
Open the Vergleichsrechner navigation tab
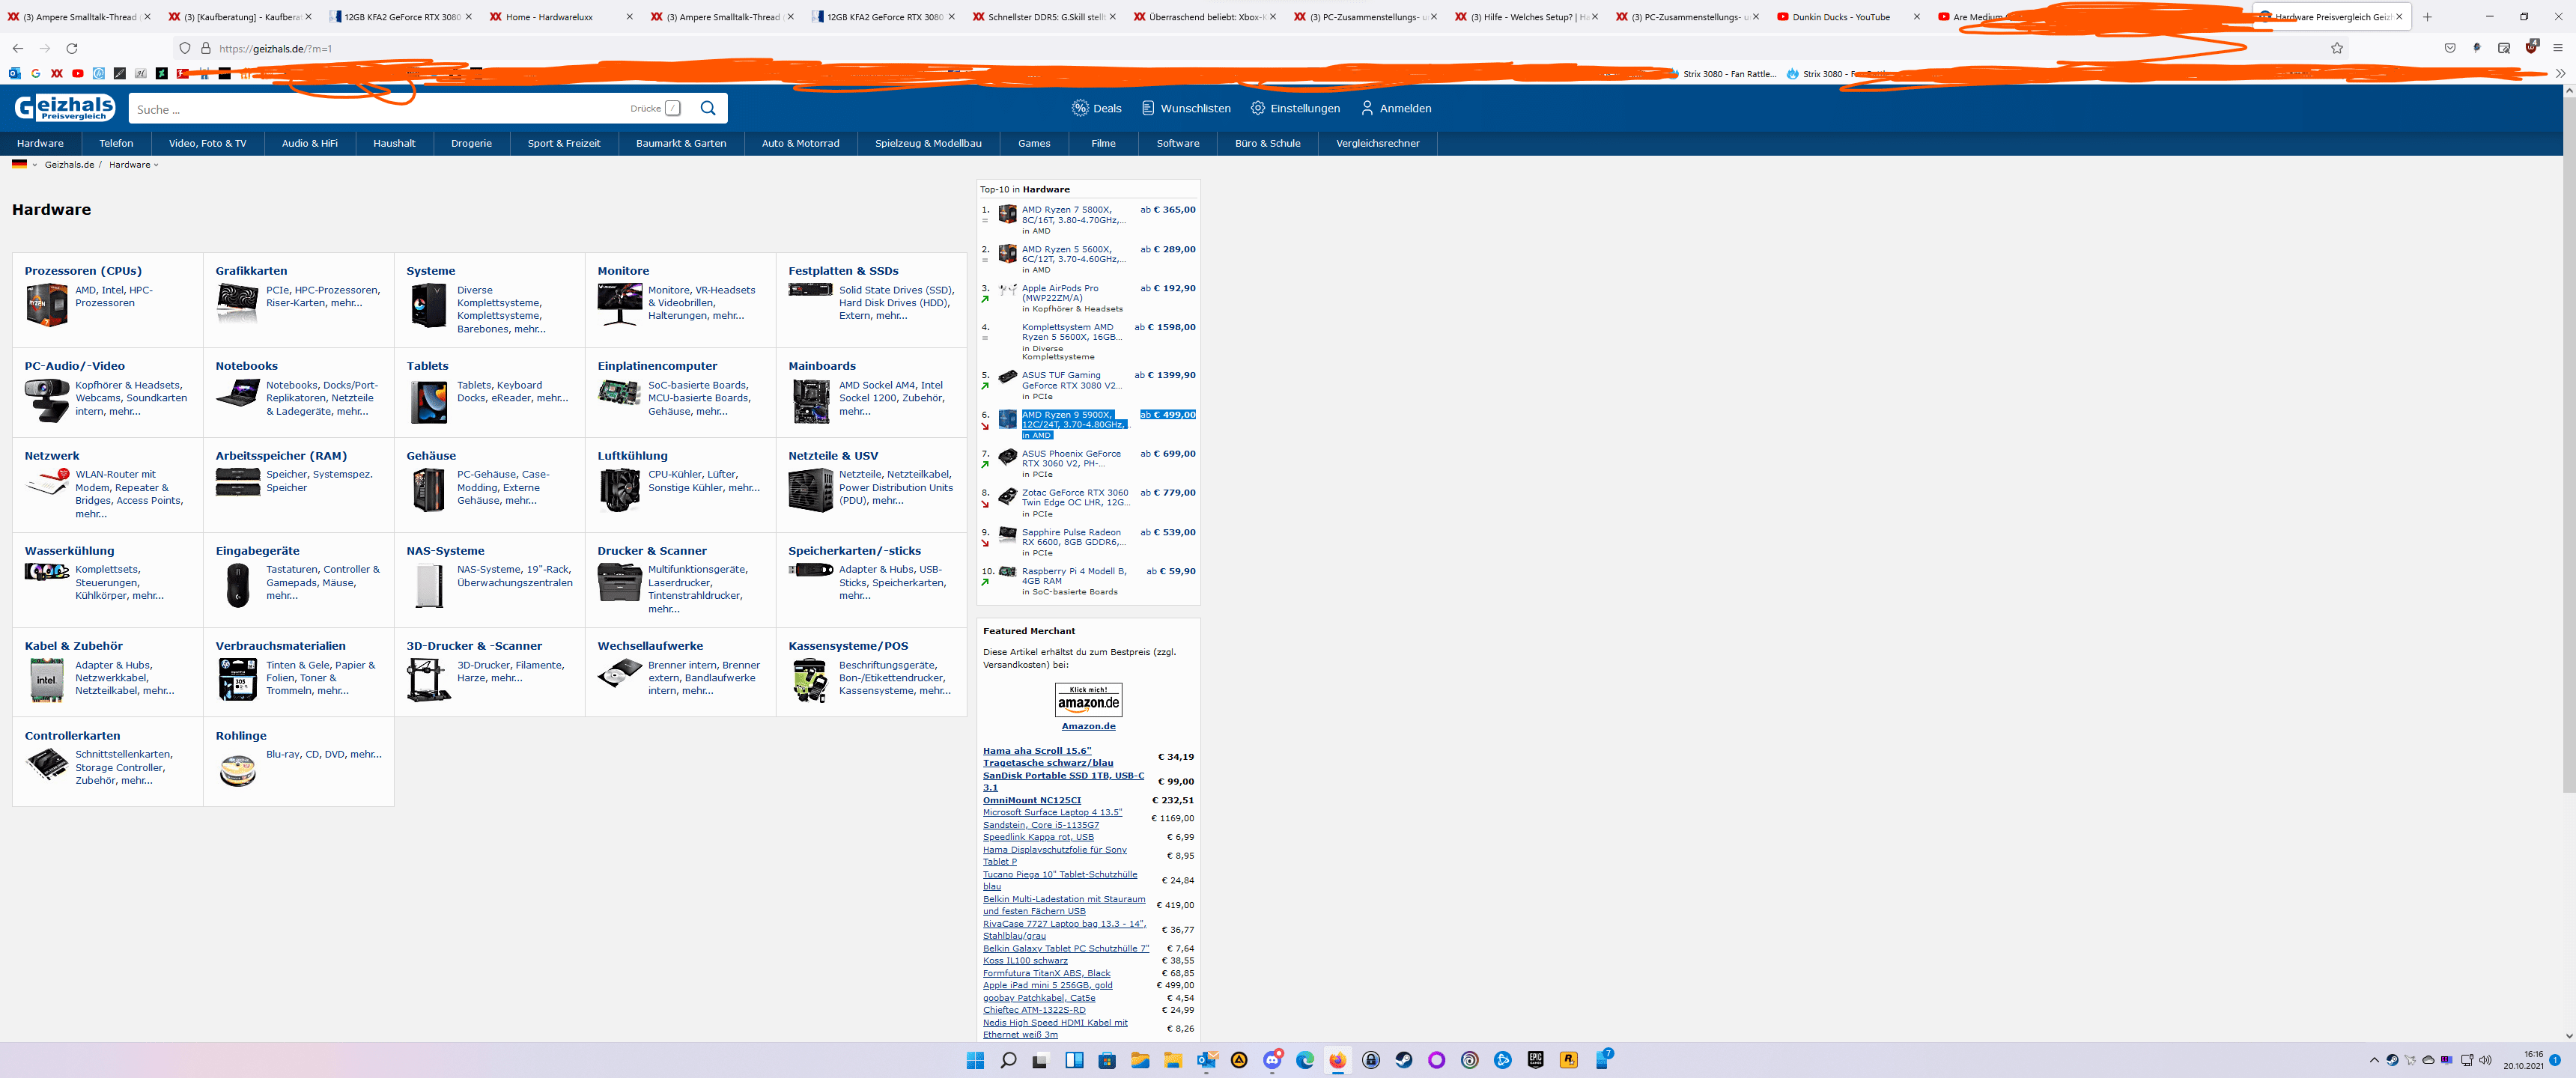pos(1378,143)
